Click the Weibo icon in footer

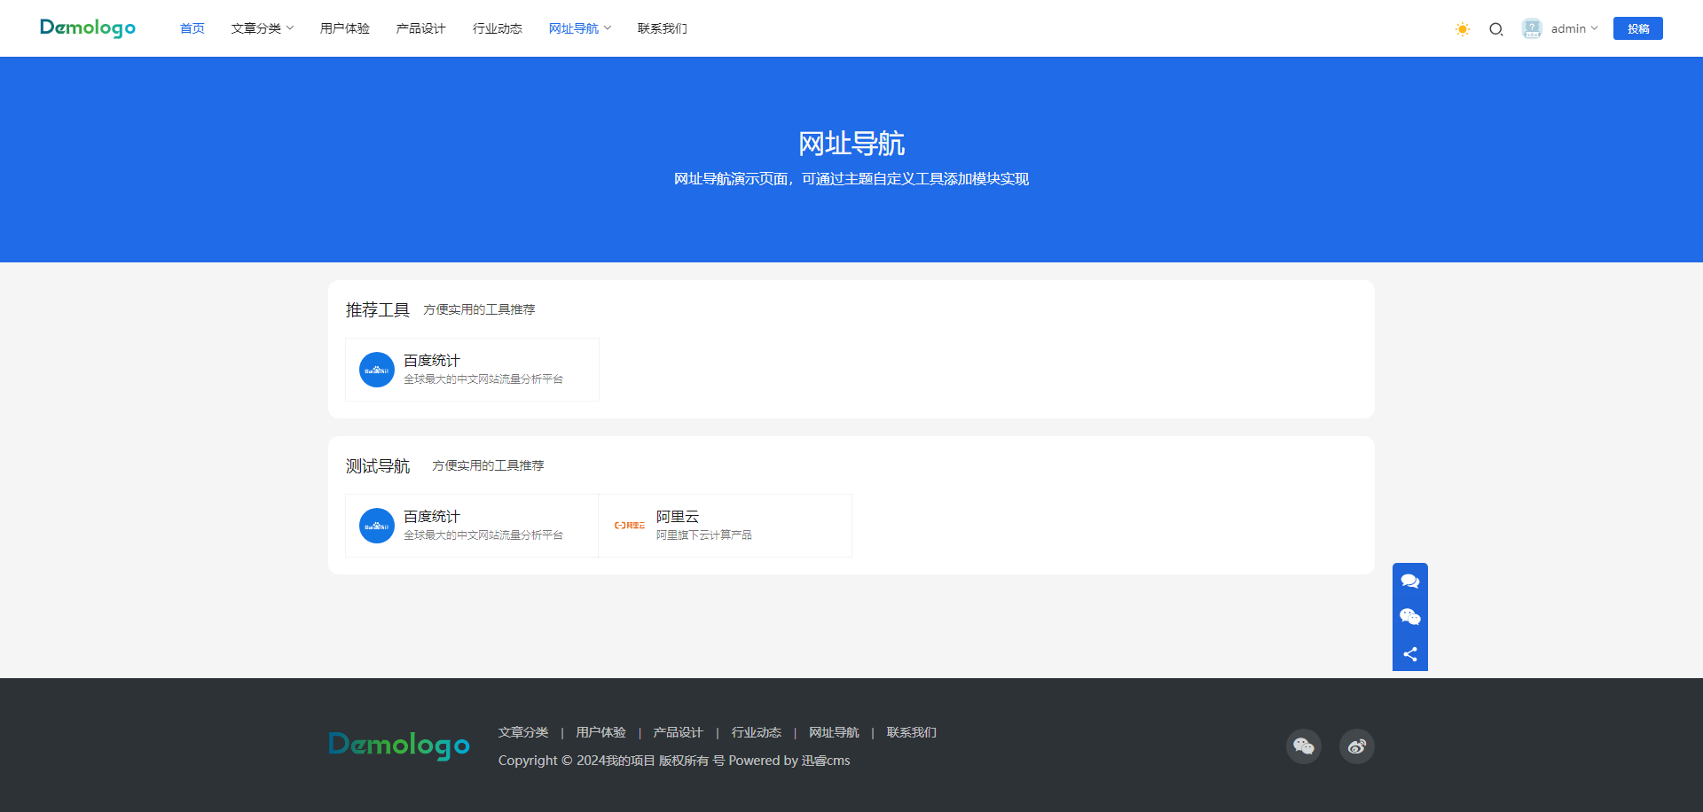1356,746
